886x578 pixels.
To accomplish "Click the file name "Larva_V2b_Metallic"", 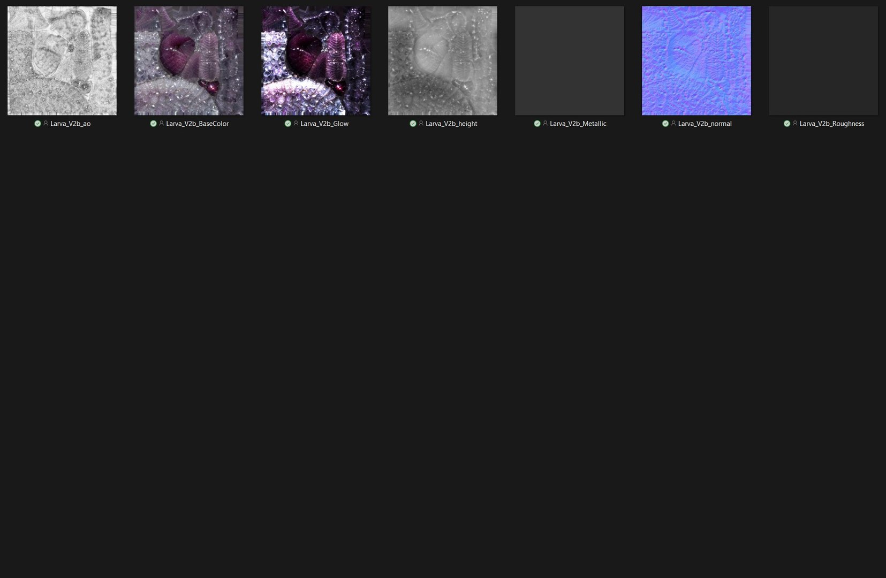I will 578,124.
